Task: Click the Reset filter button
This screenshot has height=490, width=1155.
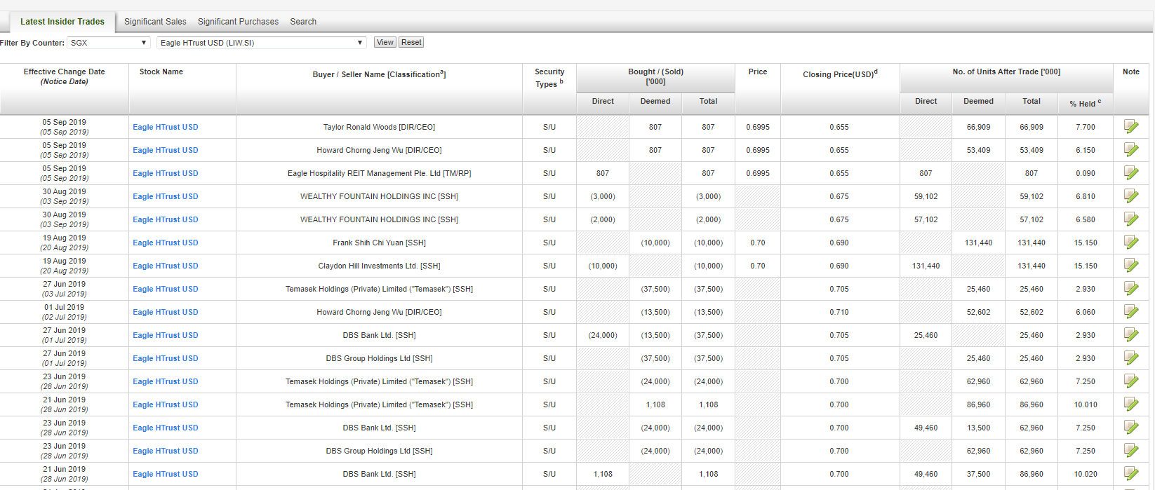Action: click(411, 43)
